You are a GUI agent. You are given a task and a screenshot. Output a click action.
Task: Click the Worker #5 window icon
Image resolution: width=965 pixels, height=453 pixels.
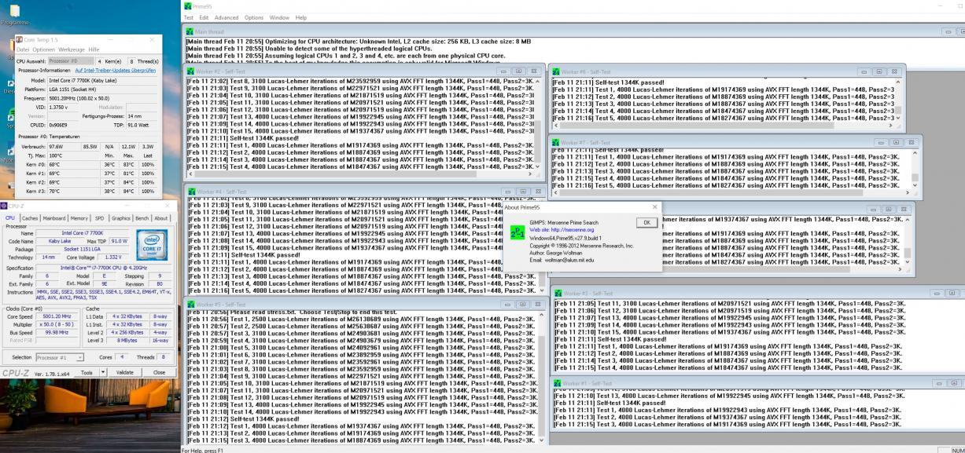pos(190,304)
